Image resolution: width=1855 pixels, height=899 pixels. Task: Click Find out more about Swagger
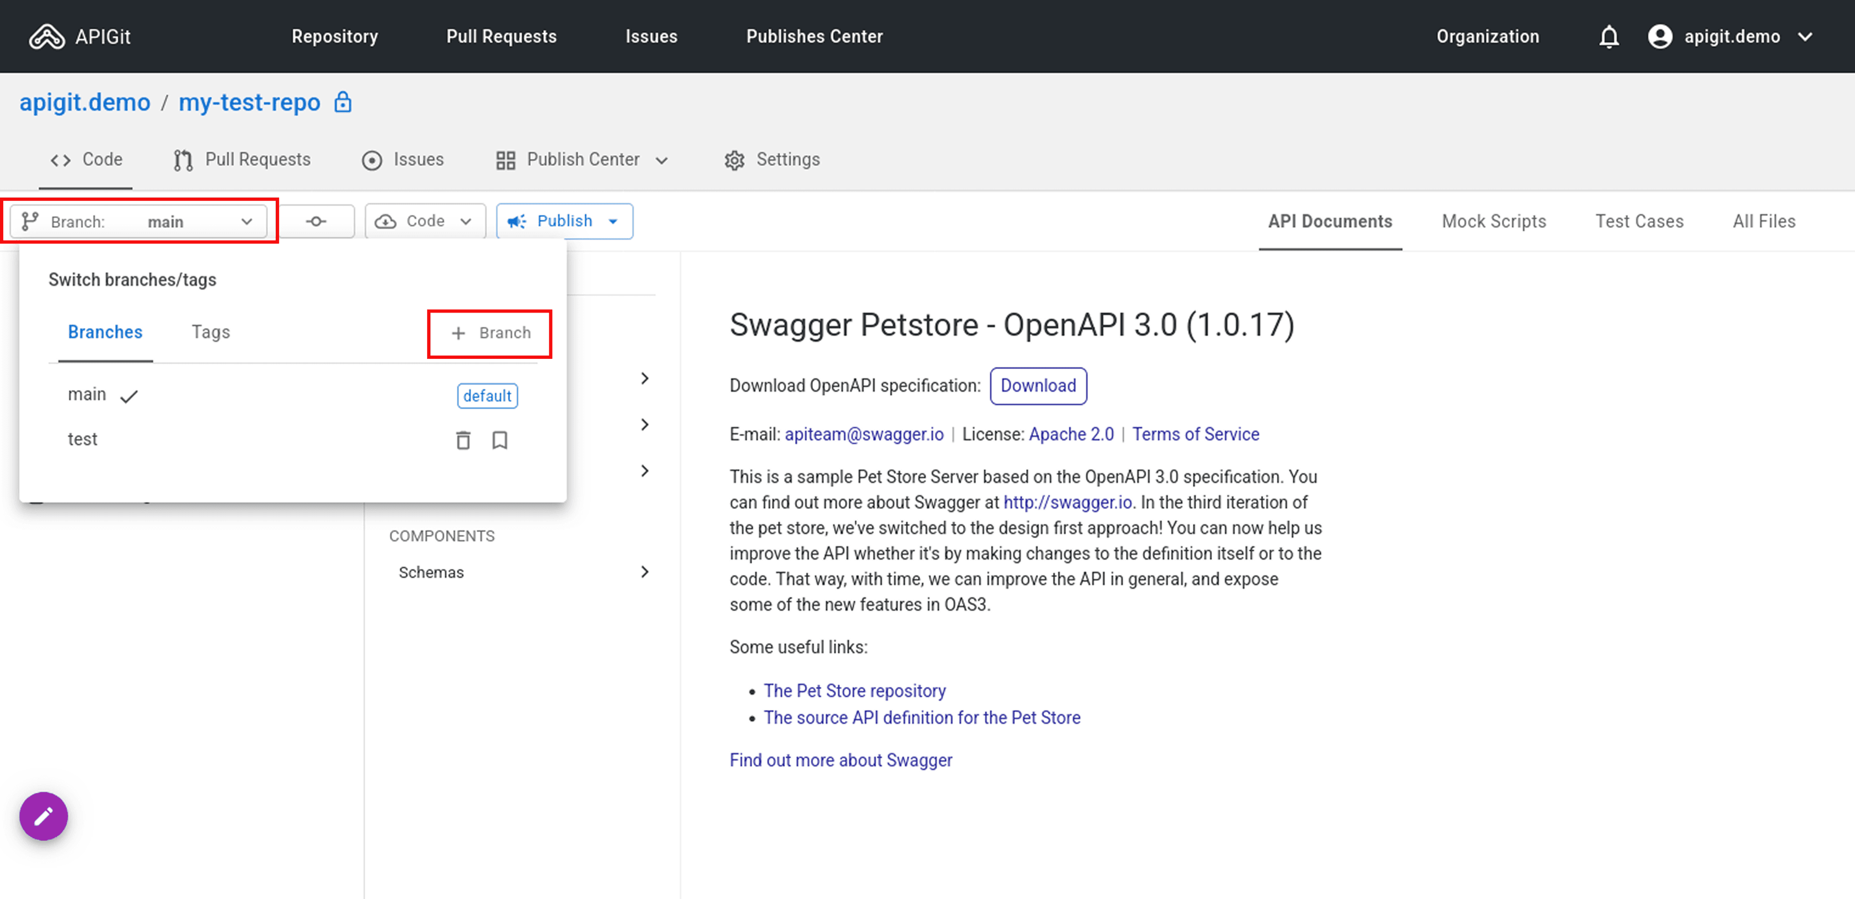click(841, 760)
